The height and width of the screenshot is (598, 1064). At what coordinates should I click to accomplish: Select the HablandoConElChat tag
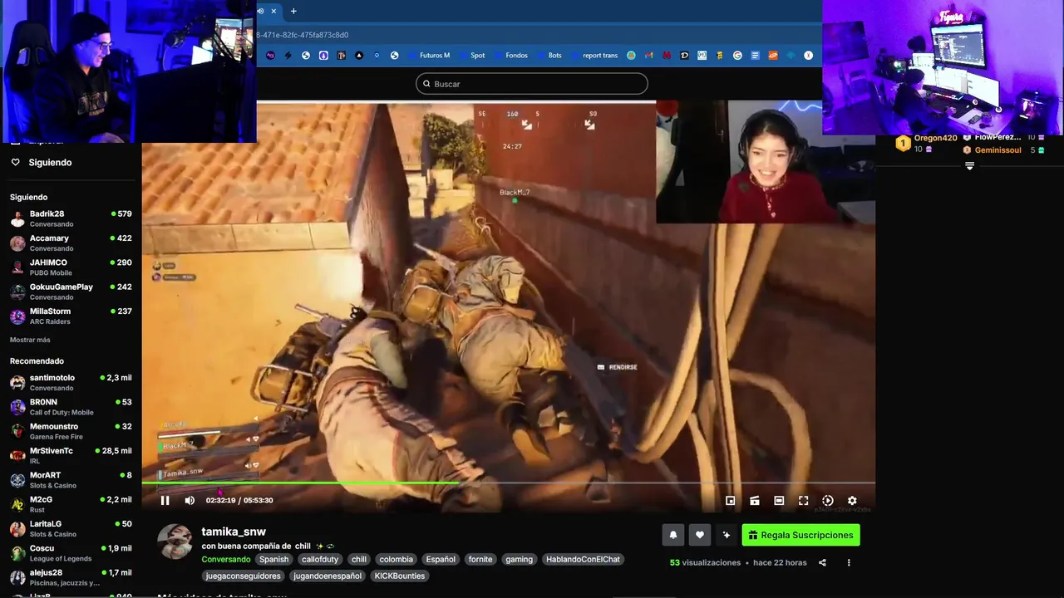583,559
